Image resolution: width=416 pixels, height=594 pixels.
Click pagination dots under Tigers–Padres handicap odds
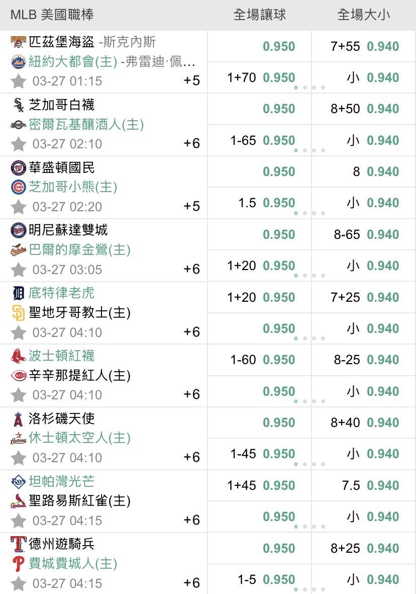pos(309,338)
